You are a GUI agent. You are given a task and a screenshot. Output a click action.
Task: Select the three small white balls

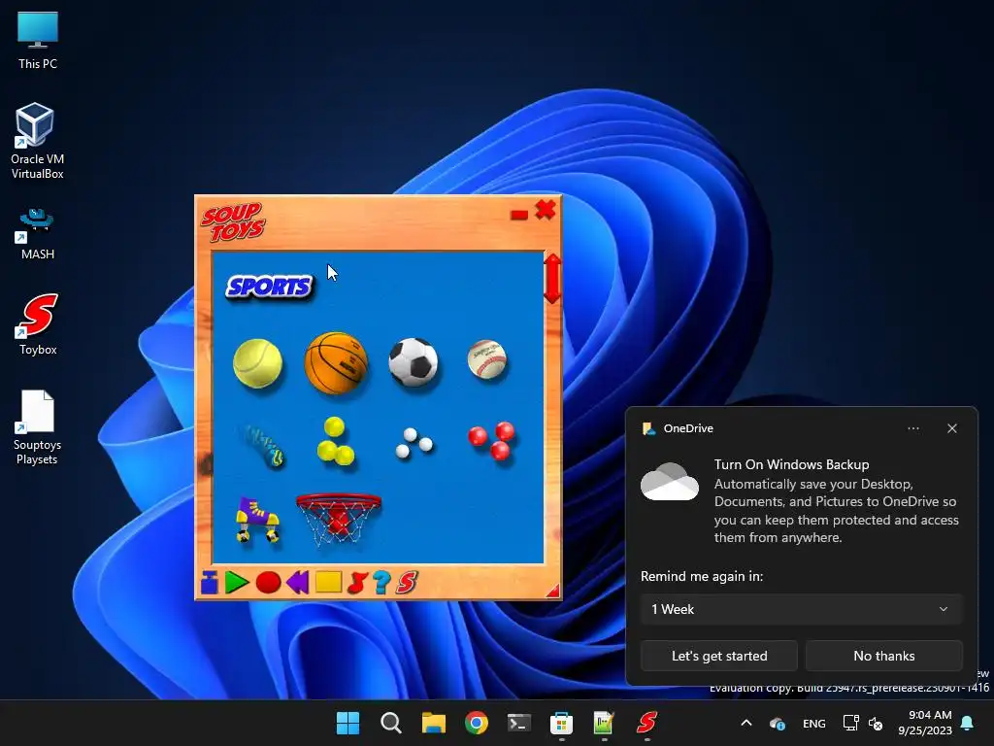click(414, 443)
